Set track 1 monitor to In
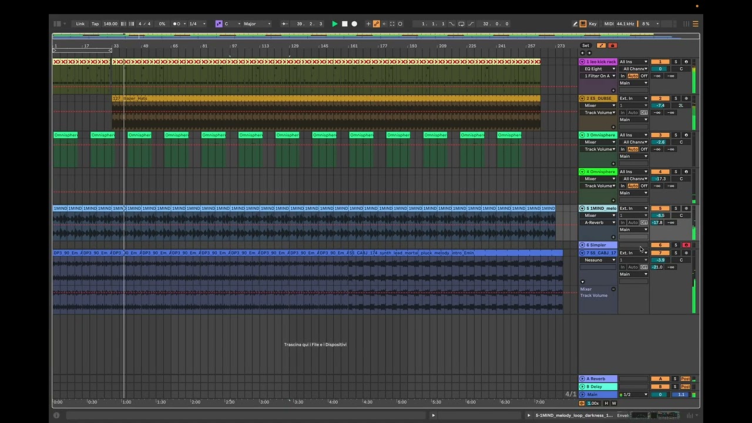752x423 pixels. coord(623,76)
